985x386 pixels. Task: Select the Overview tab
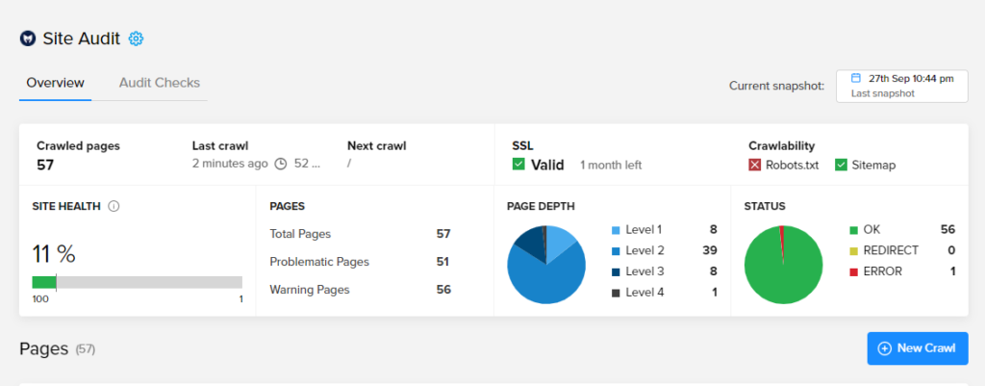pos(55,83)
